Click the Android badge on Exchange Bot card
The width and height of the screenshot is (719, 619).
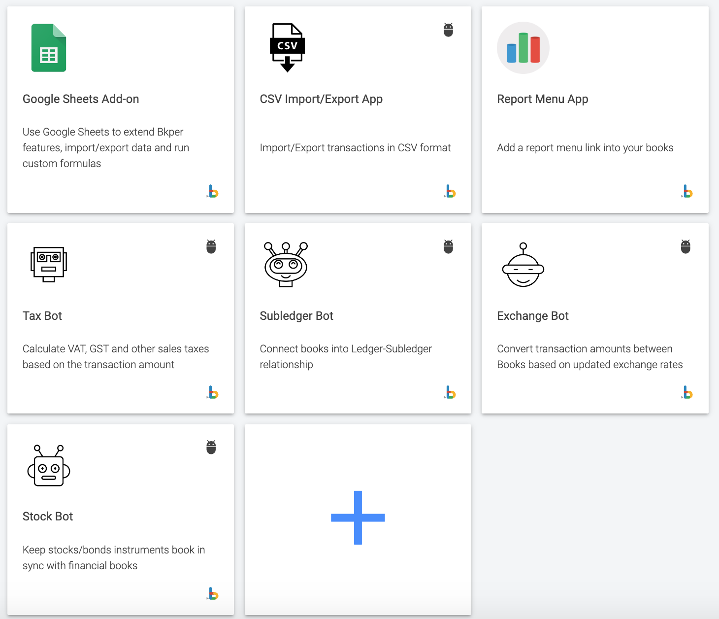686,246
